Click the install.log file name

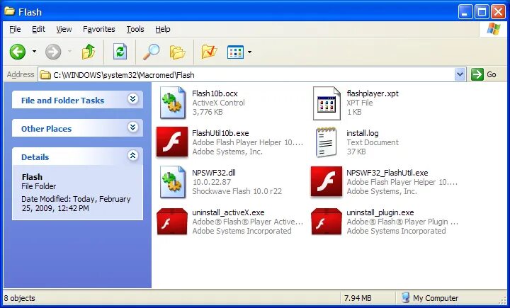[x=363, y=133]
